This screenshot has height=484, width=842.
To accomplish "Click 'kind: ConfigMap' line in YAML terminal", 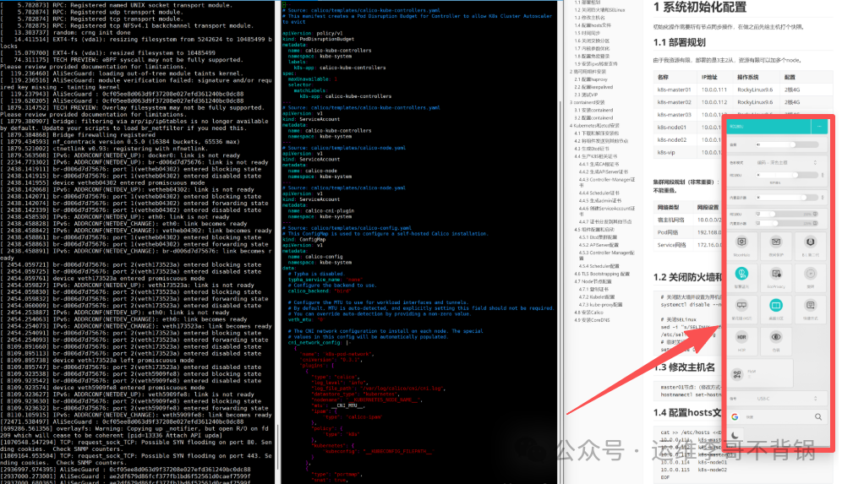I will (x=303, y=239).
